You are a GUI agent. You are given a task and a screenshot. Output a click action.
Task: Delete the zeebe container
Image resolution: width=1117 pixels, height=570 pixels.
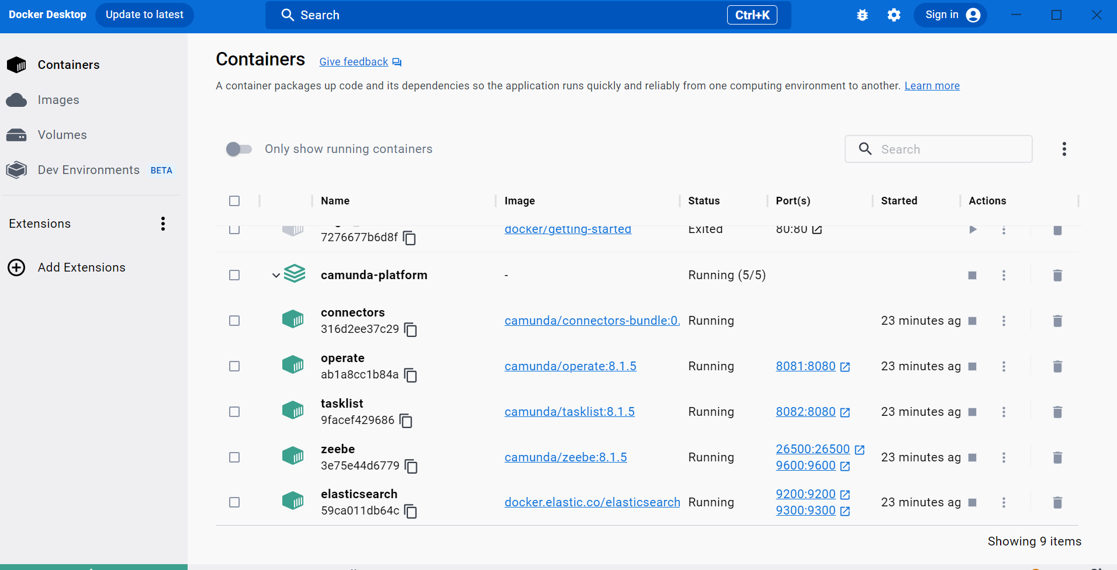tap(1057, 457)
